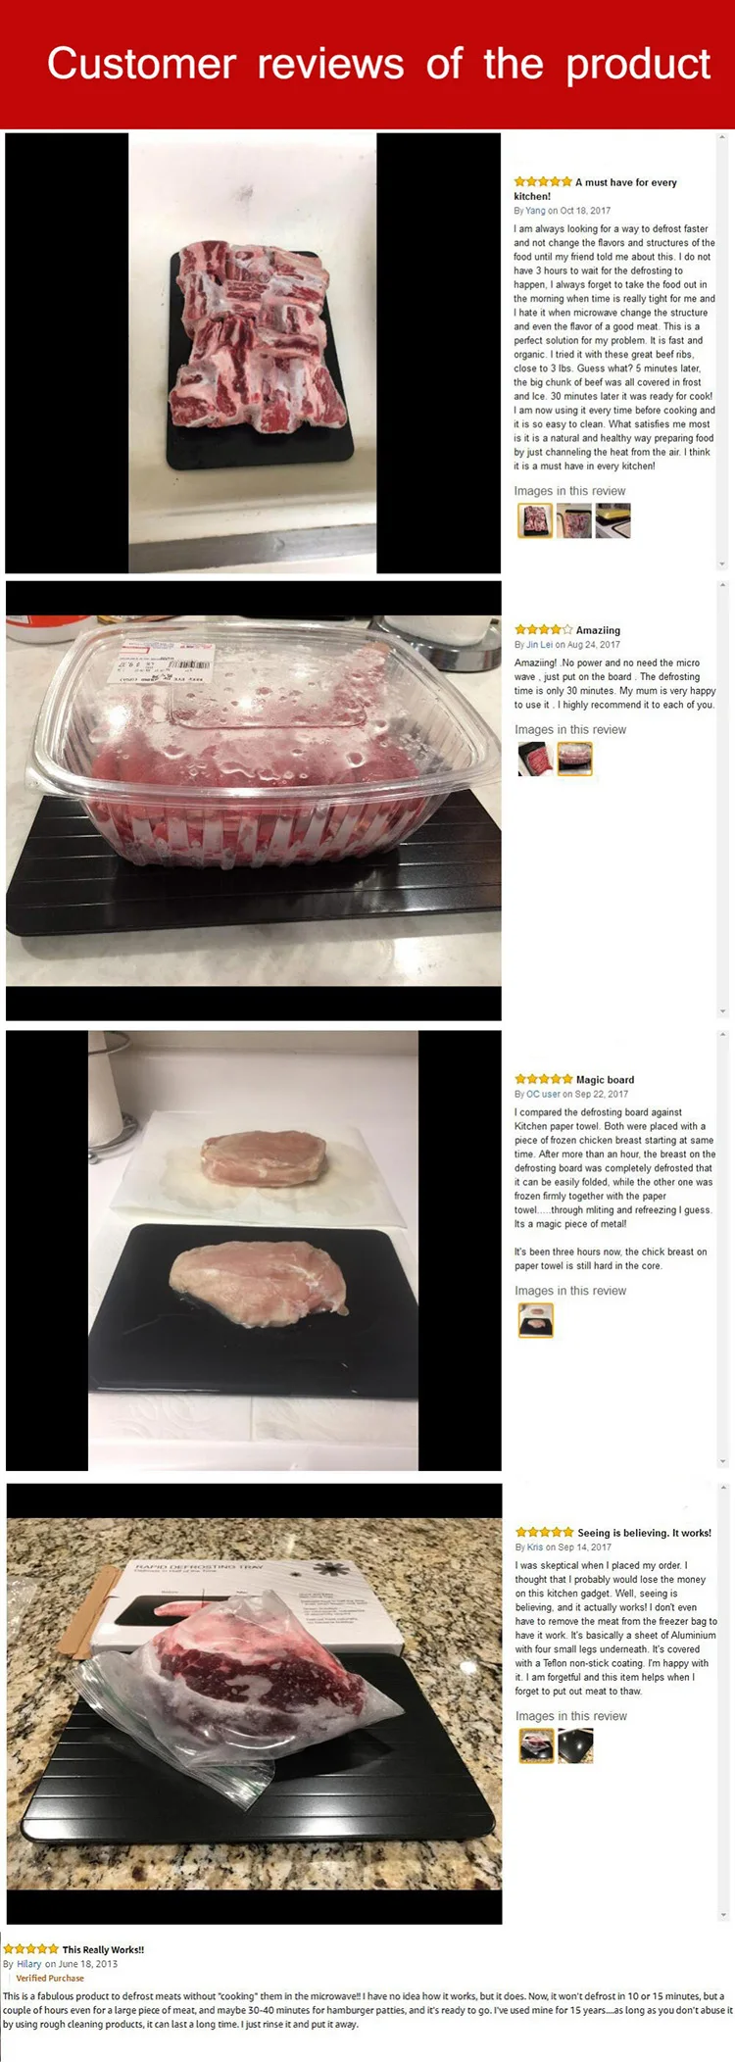735x2062 pixels.
Task: Click reviewer name Hilary
Action: point(29,1964)
